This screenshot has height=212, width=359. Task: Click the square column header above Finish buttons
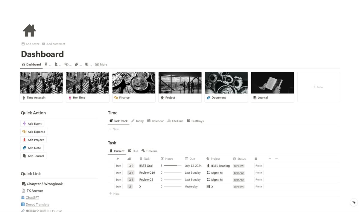coord(256,159)
